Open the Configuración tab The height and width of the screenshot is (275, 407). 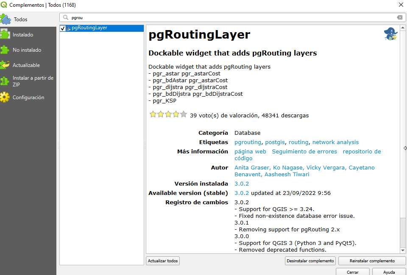click(28, 97)
